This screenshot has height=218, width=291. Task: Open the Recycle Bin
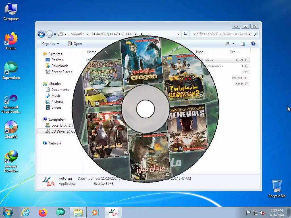point(277,188)
